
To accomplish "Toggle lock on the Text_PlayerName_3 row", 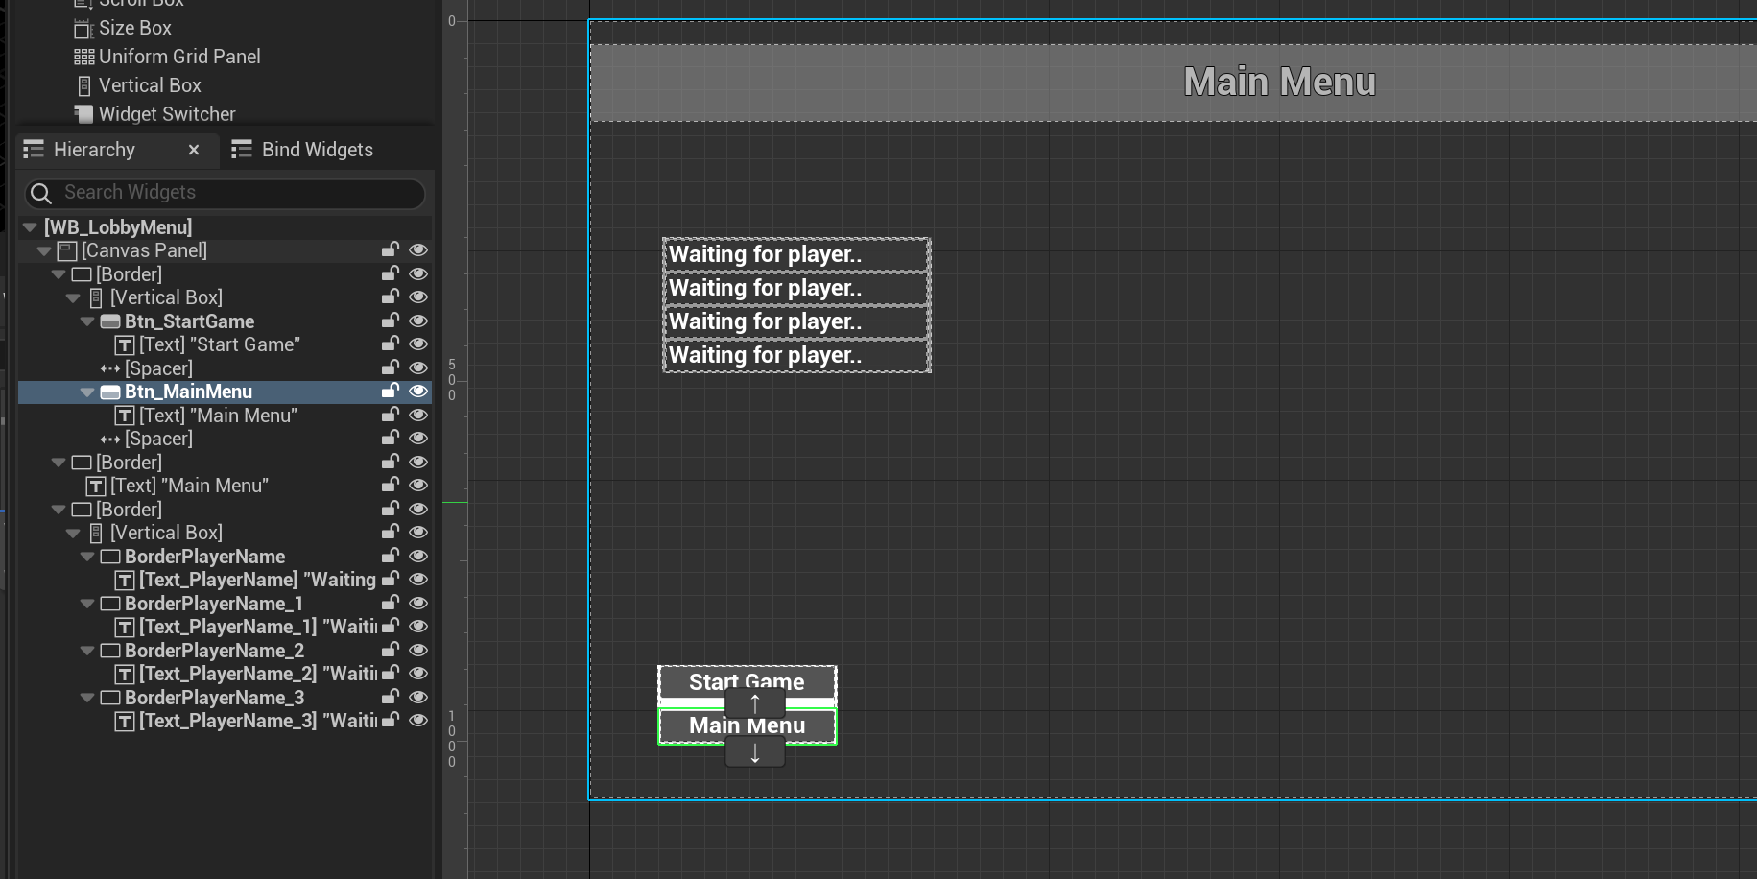I will click(390, 721).
